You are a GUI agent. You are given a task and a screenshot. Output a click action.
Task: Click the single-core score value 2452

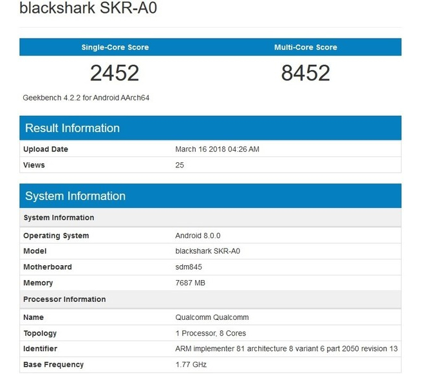pyautogui.click(x=115, y=73)
